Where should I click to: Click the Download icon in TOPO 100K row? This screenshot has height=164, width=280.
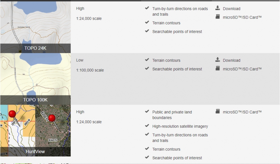(x=217, y=60)
